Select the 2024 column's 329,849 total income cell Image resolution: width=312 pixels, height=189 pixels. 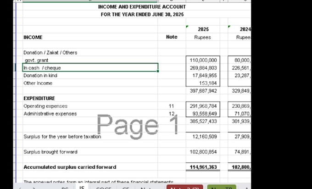point(240,91)
